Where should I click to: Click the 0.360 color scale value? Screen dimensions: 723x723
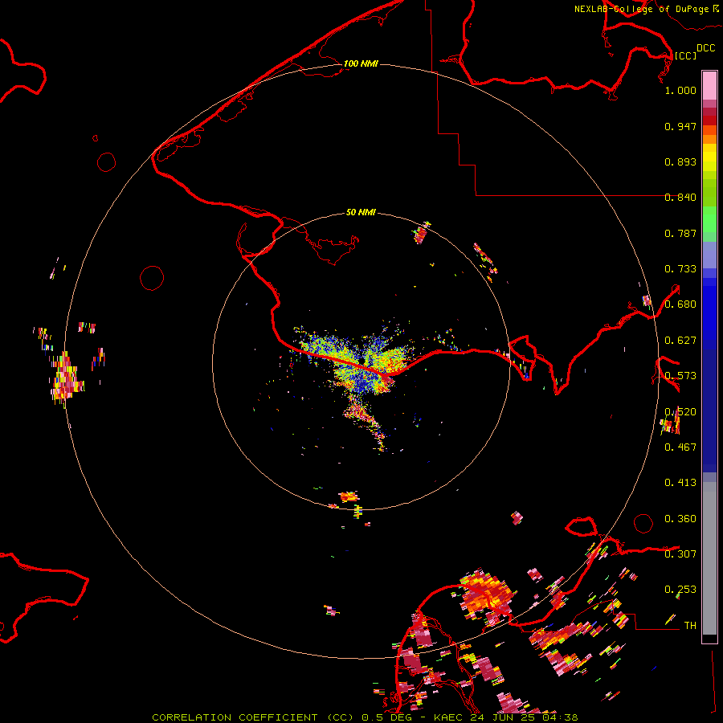pos(680,519)
